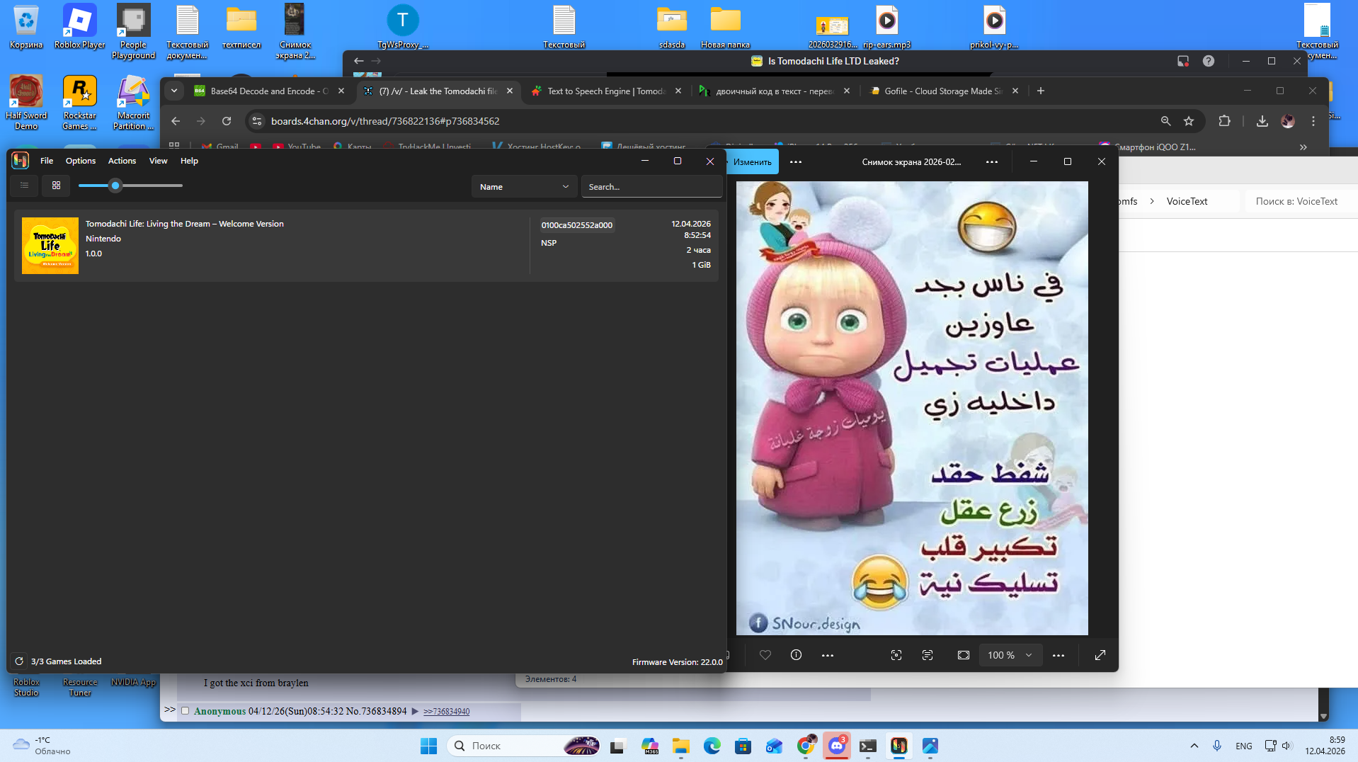Viewport: 1358px width, 762px height.
Task: Click the Tomodachi Life game cover thumbnail
Action: click(50, 246)
